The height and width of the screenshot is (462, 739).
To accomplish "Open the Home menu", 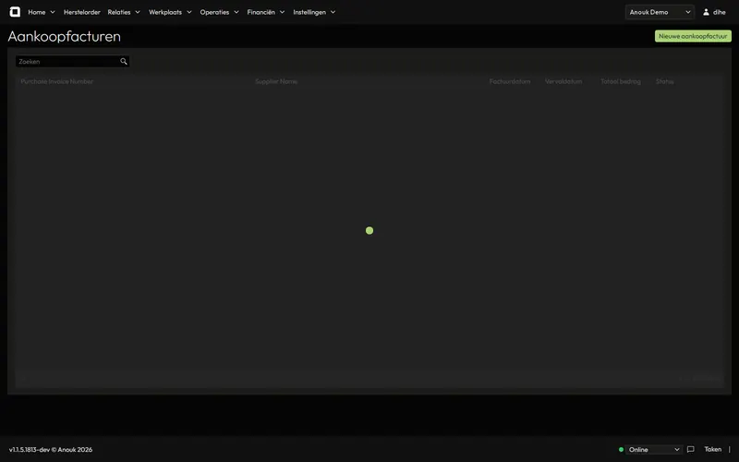I will coord(37,12).
